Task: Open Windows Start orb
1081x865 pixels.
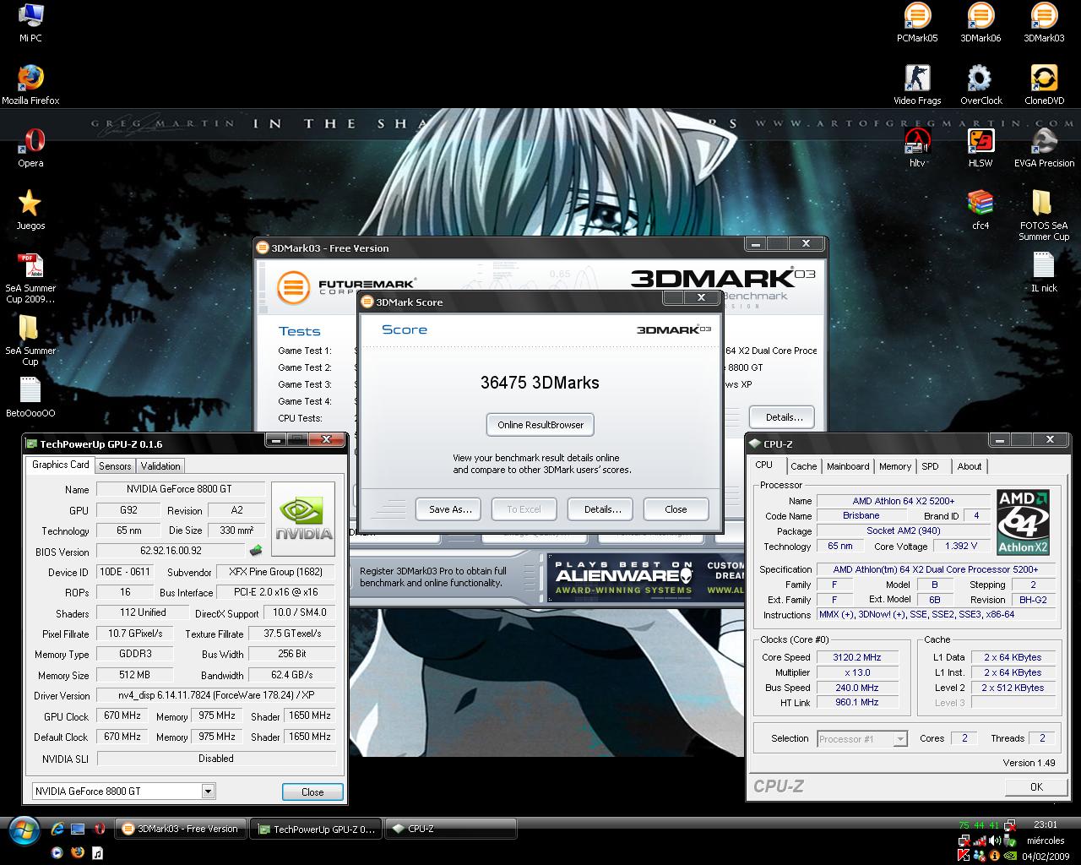Action: 23,830
